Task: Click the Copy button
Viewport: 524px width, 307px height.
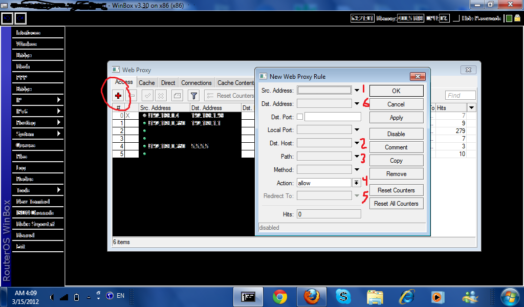Action: 397,161
